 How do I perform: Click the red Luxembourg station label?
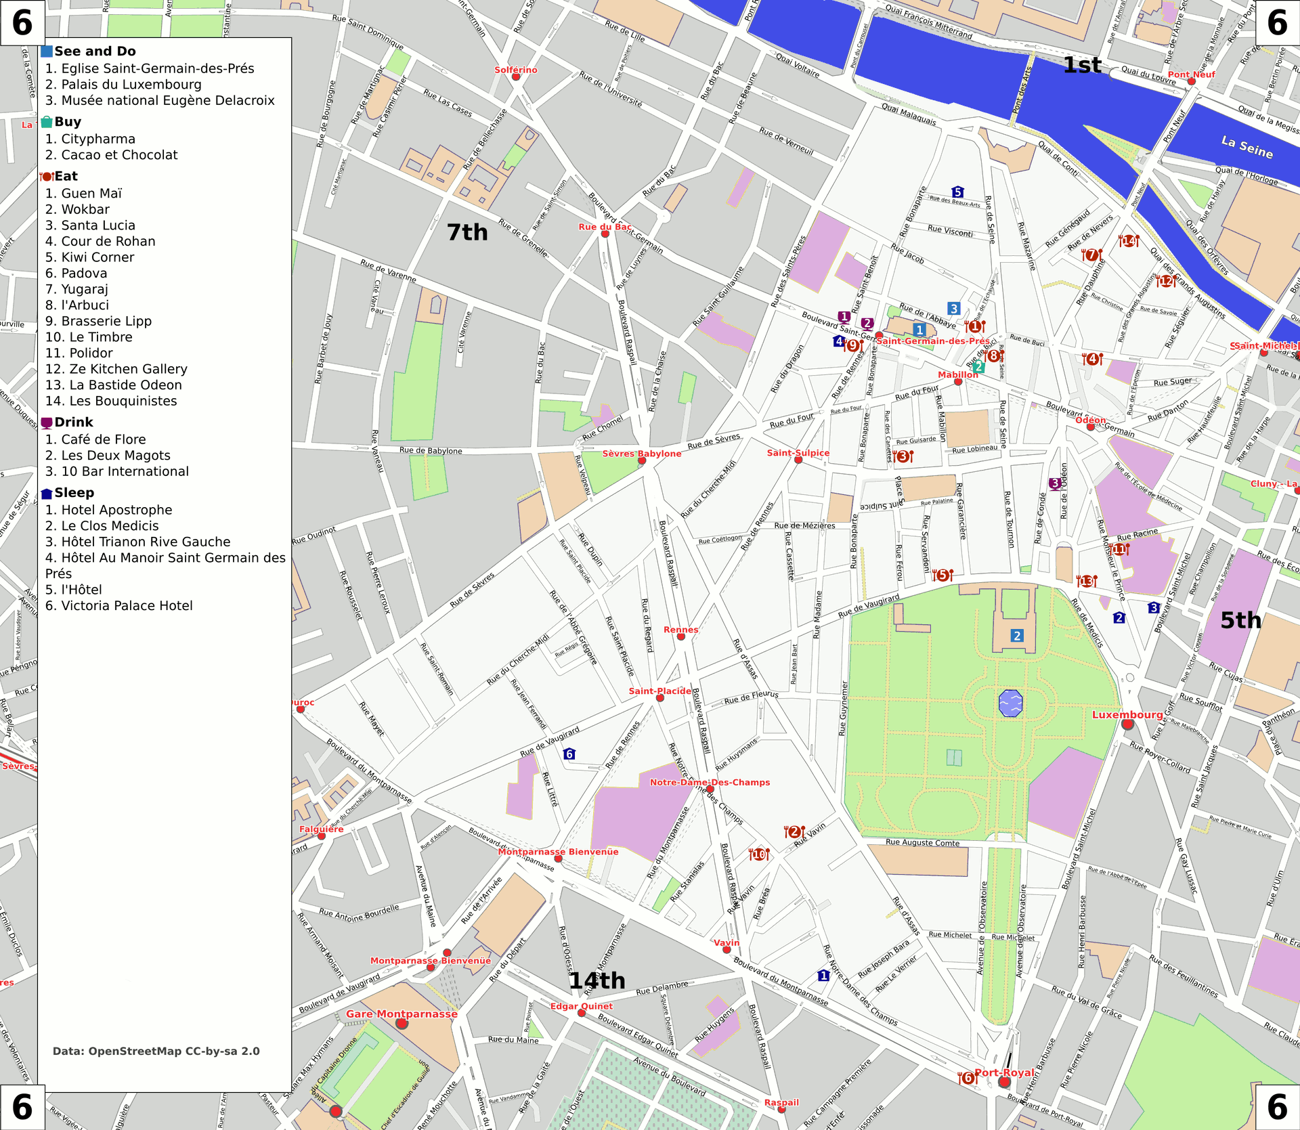[x=1127, y=714]
